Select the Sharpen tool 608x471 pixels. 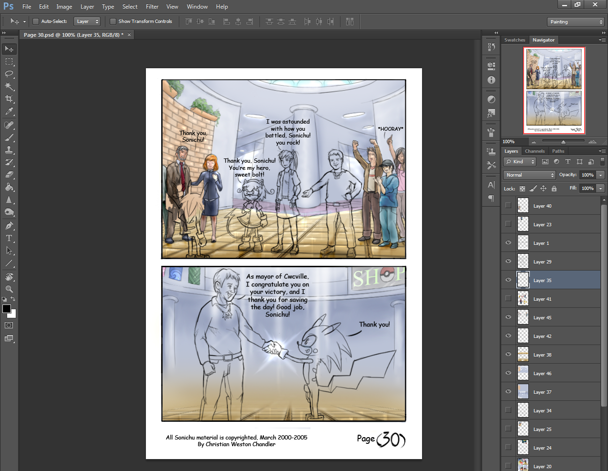(9, 199)
